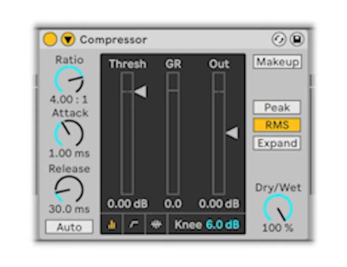Switch to collapsed meter view icon

[x=112, y=224]
